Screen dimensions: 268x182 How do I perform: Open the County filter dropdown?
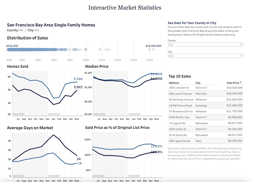click(x=241, y=44)
